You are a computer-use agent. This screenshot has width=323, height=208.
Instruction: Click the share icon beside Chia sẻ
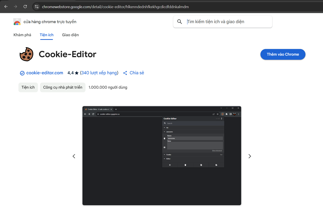click(125, 73)
